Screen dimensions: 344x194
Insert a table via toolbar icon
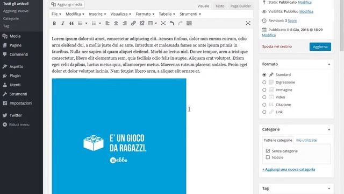pos(150,23)
